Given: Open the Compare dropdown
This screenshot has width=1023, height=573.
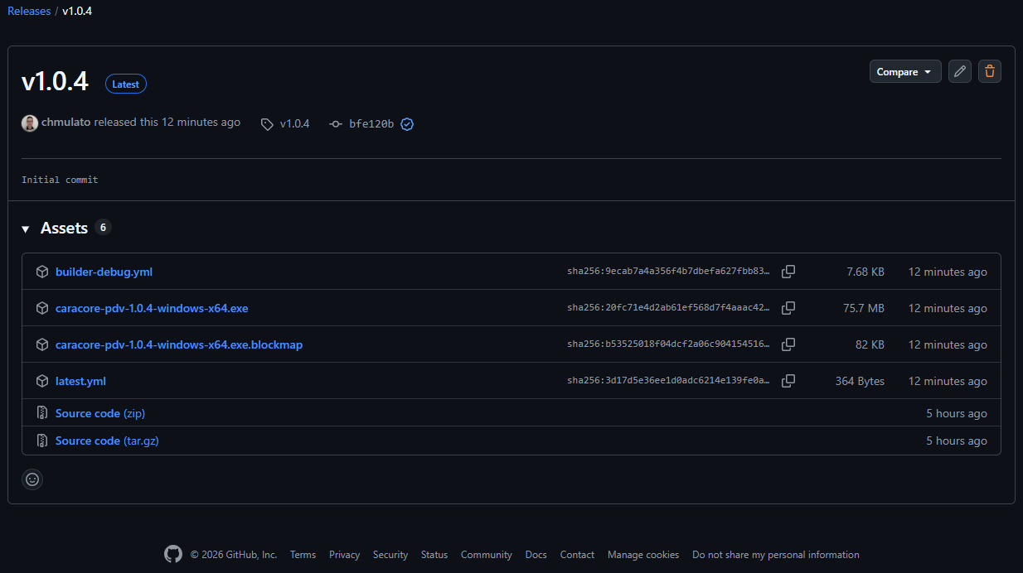Looking at the screenshot, I should 904,71.
